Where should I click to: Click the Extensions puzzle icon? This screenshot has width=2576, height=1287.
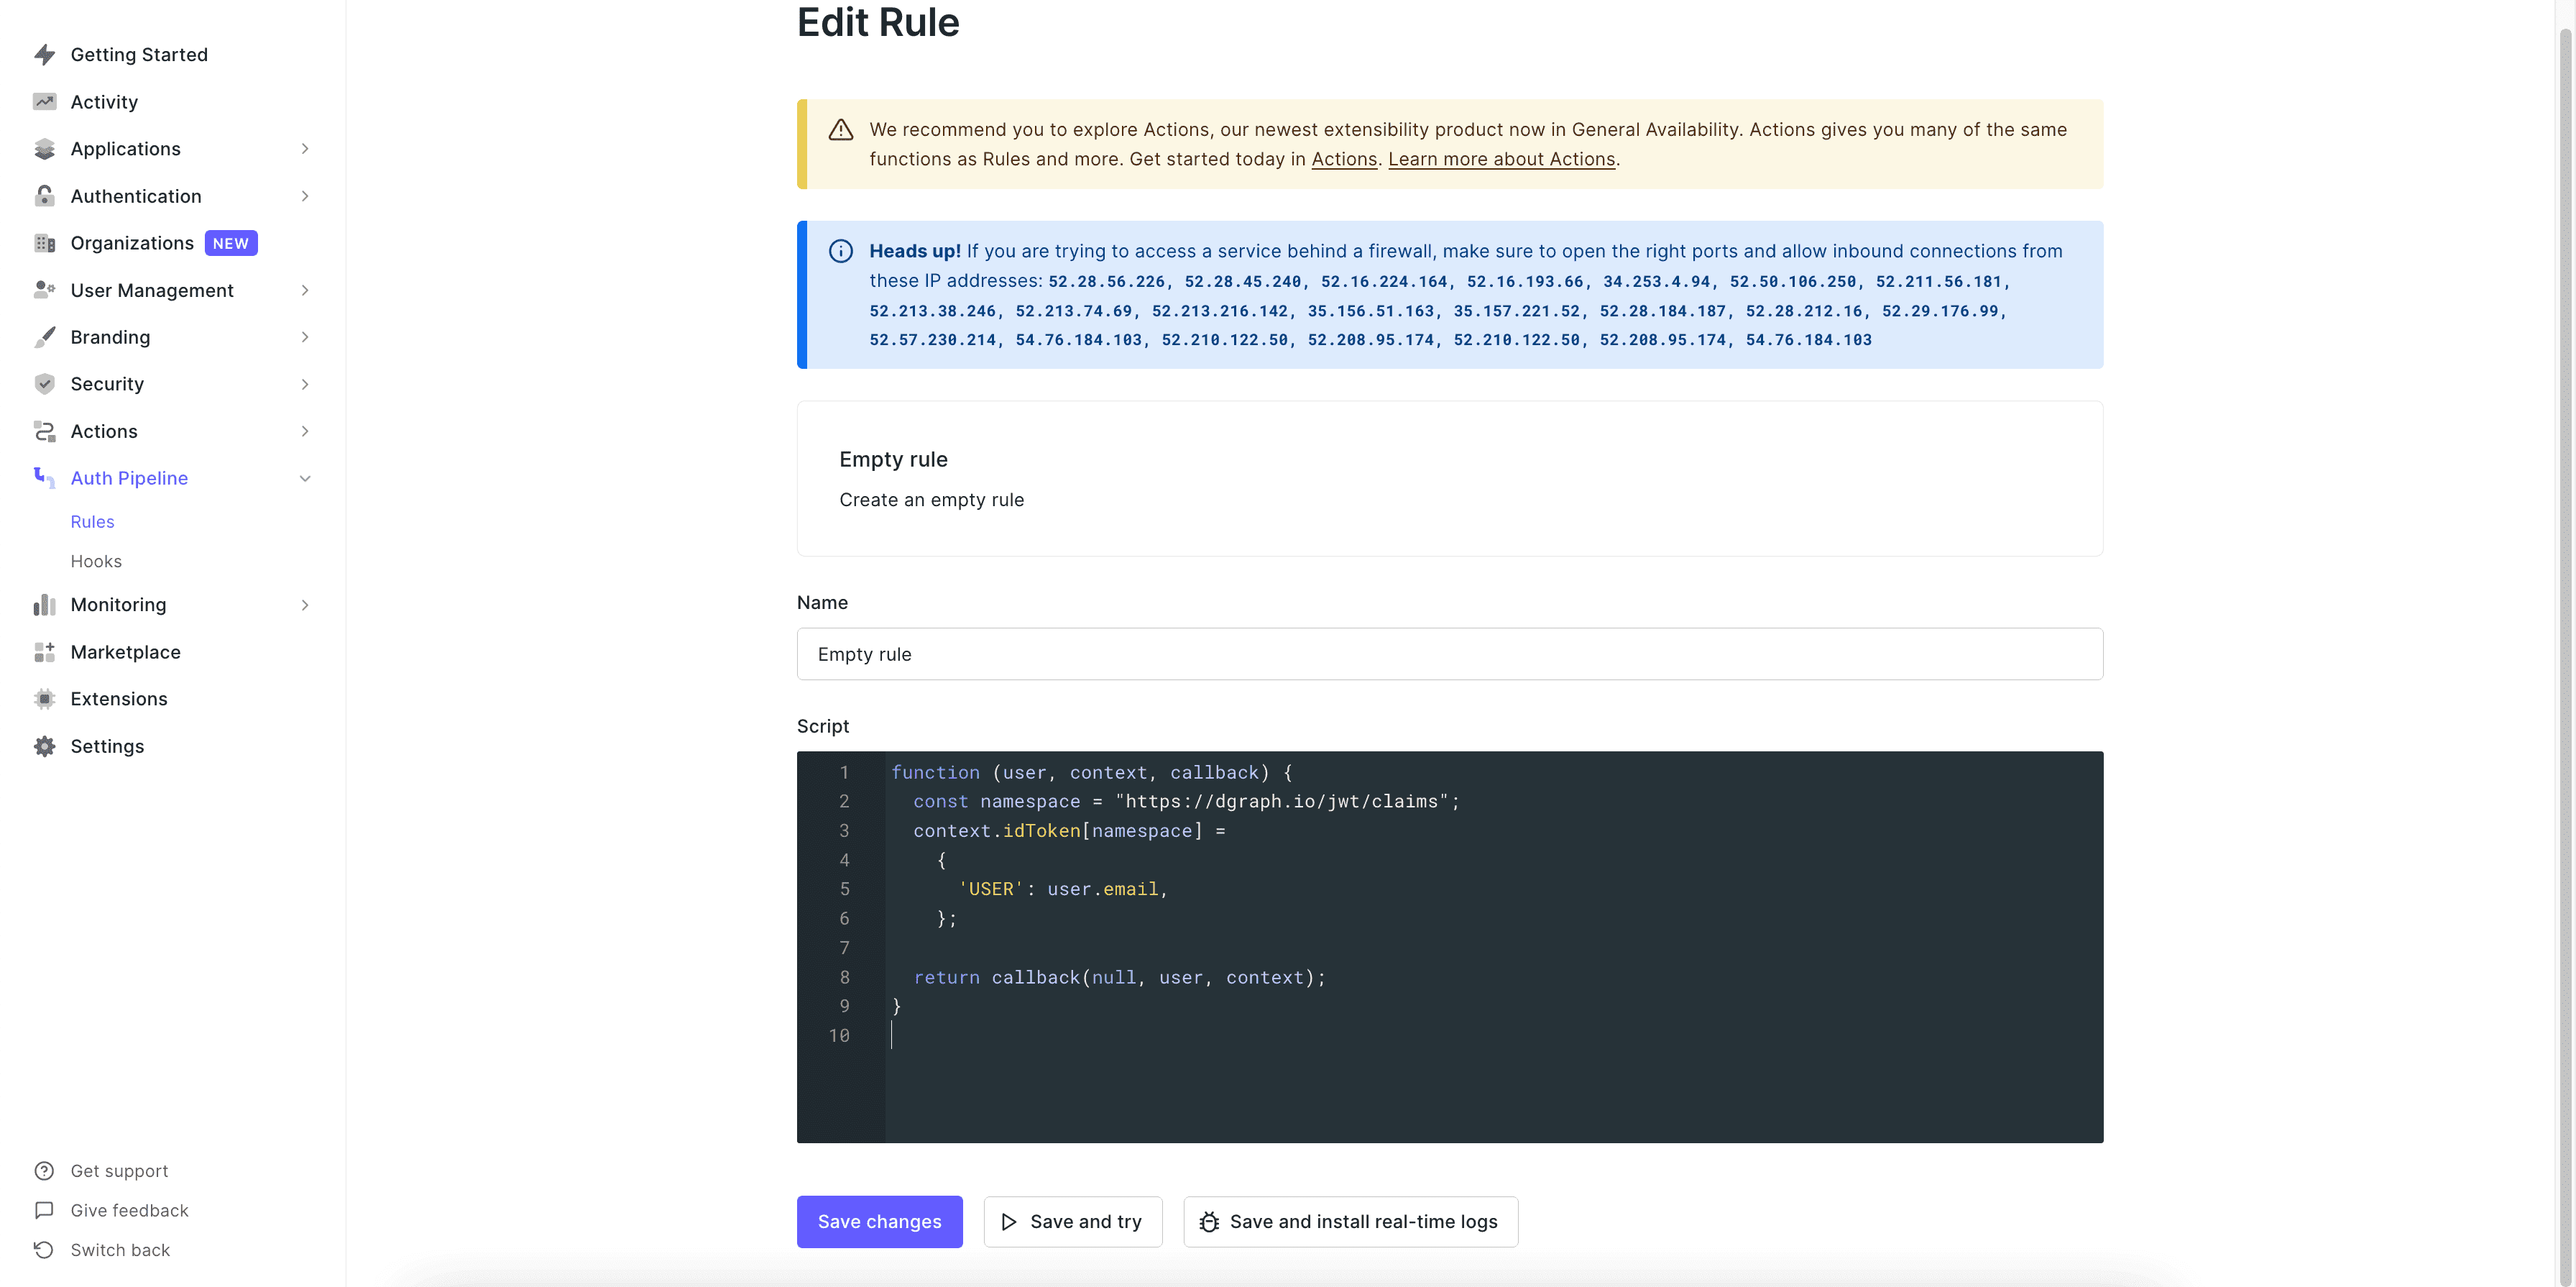tap(45, 698)
